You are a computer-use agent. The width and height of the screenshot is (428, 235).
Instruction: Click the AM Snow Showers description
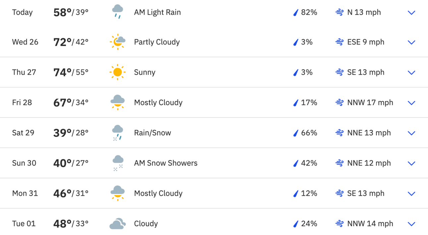166,163
